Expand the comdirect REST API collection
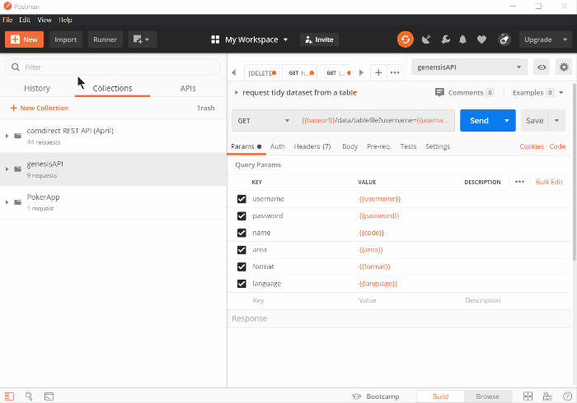Viewport: 577px width, 403px height. pos(7,136)
